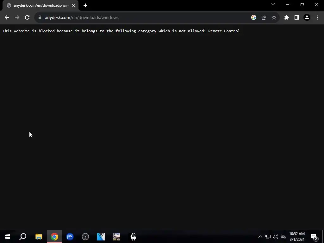Open the volume speaker control
Screen dimensions: 324x243
click(276, 237)
